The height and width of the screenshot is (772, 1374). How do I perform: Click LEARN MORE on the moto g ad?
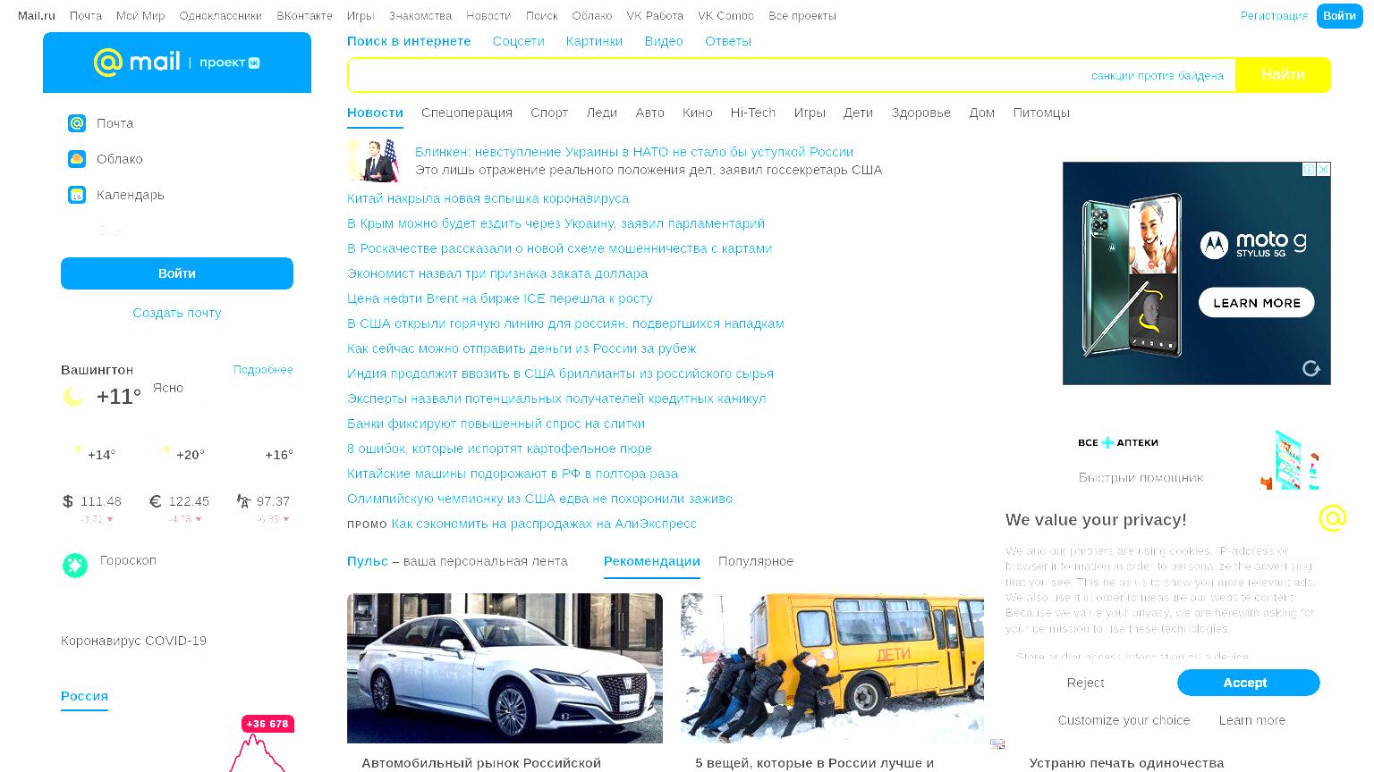(x=1256, y=303)
